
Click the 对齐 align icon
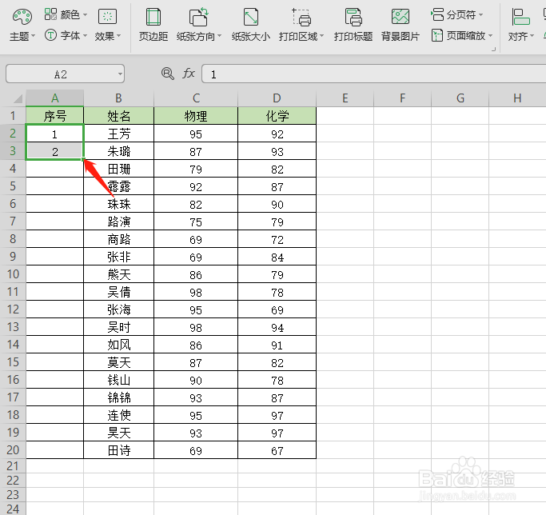pyautogui.click(x=520, y=17)
